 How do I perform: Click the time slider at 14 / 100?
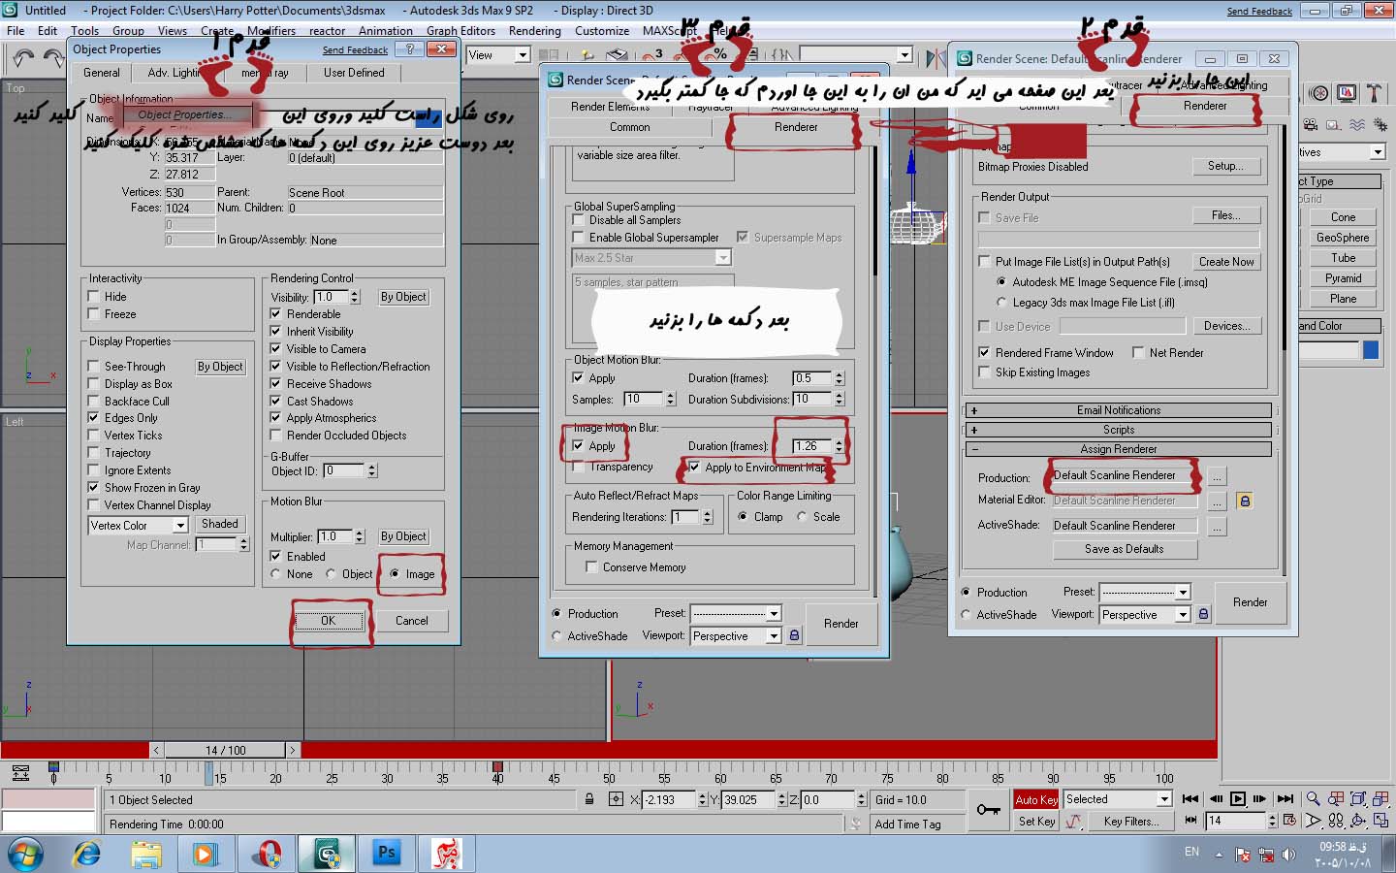click(x=225, y=750)
